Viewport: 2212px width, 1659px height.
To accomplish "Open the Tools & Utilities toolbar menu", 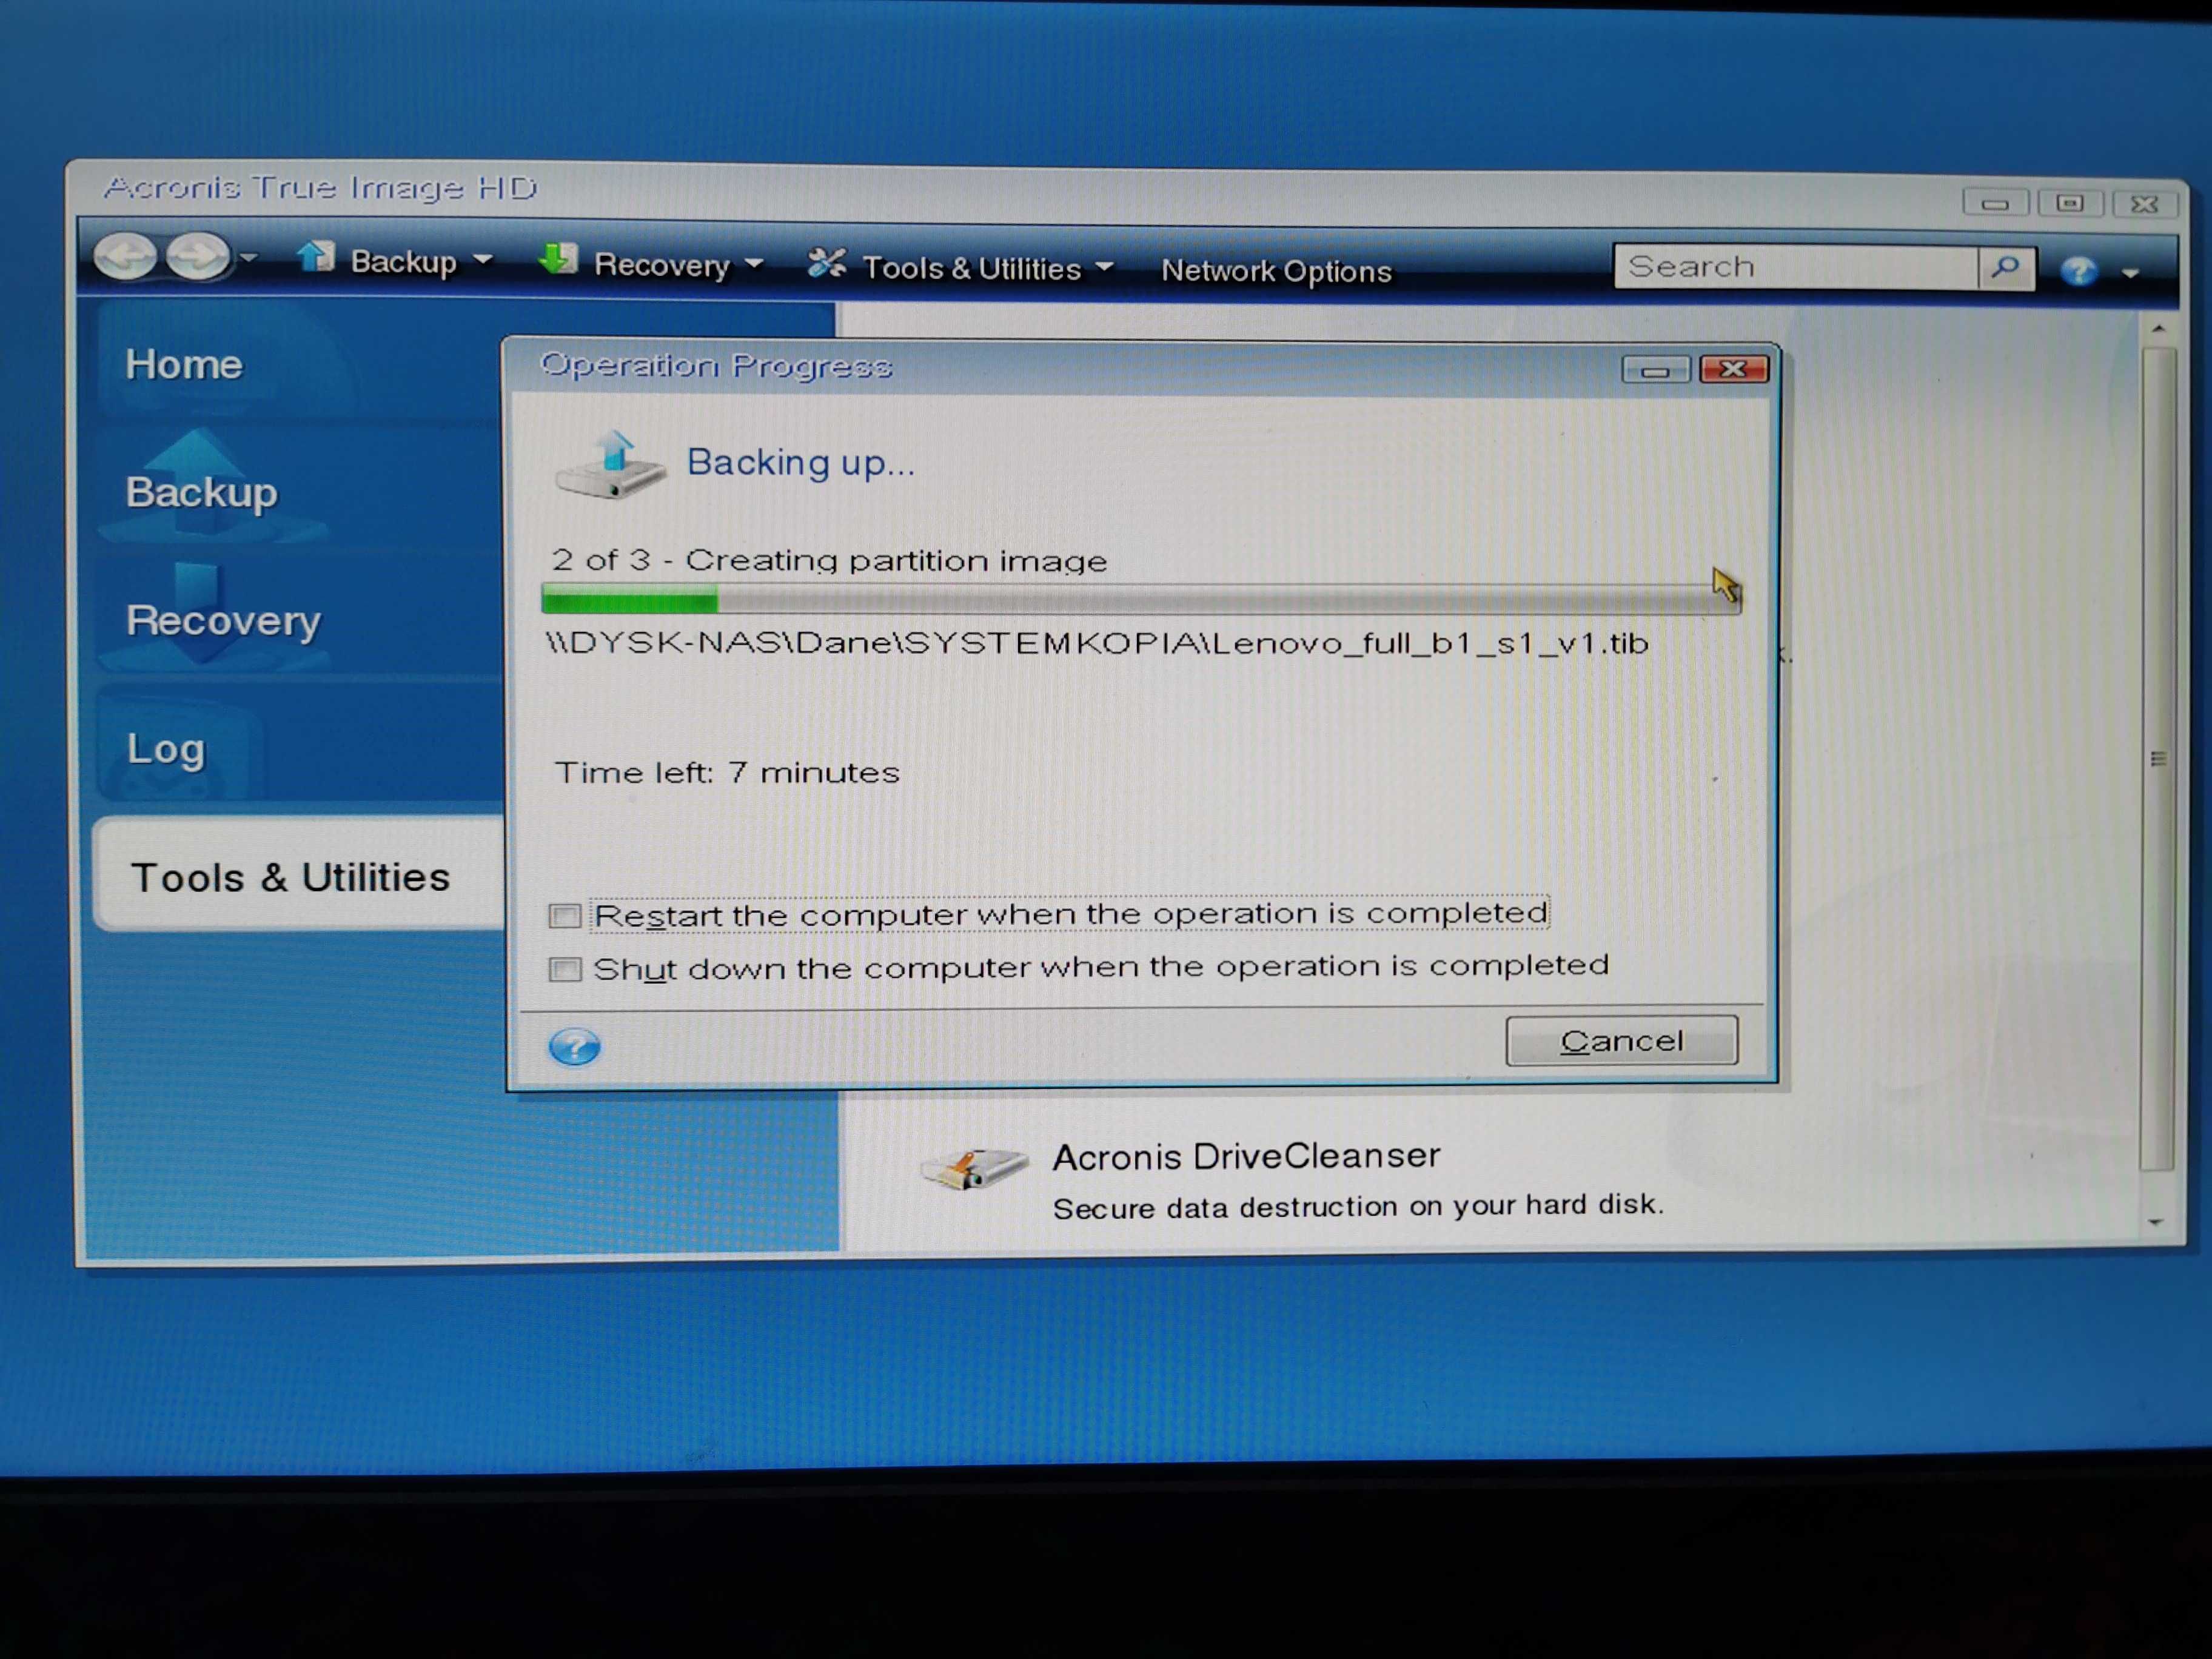I will [x=971, y=268].
